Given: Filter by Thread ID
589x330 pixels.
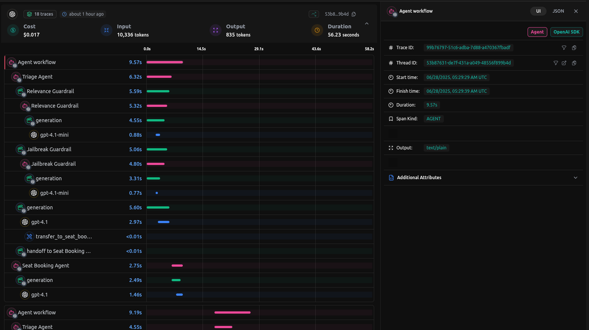Looking at the screenshot, I should 555,63.
